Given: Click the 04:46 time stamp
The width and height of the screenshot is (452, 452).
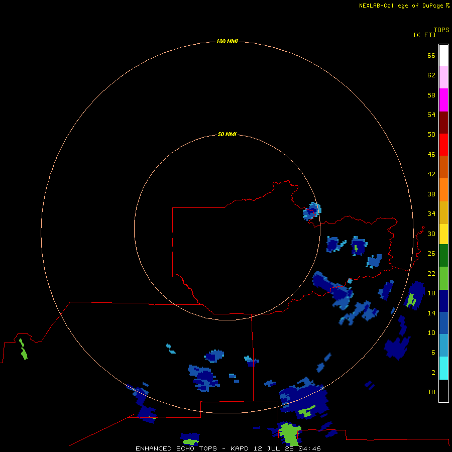Looking at the screenshot, I should 310,448.
